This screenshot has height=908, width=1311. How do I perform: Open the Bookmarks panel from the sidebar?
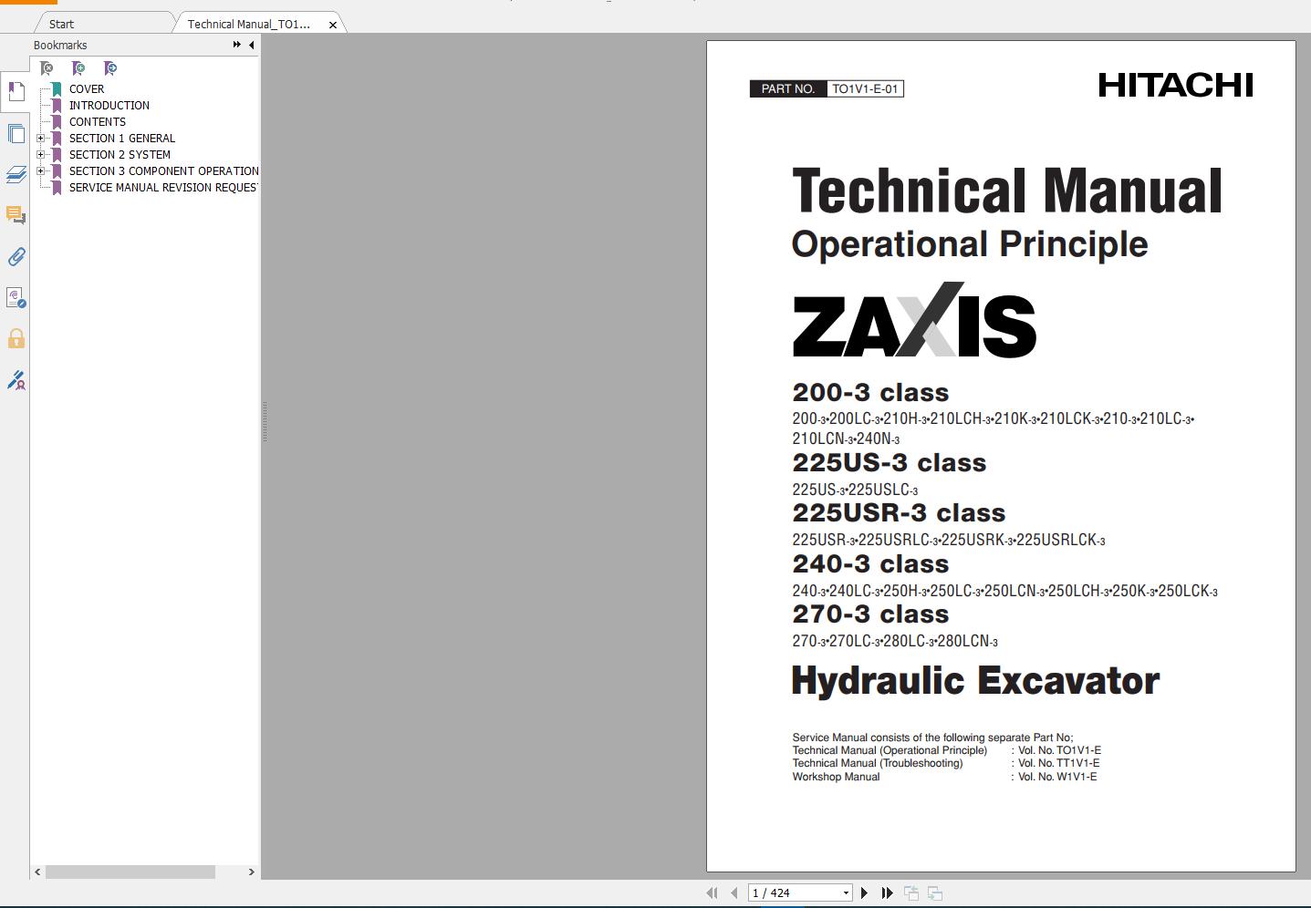coord(16,91)
